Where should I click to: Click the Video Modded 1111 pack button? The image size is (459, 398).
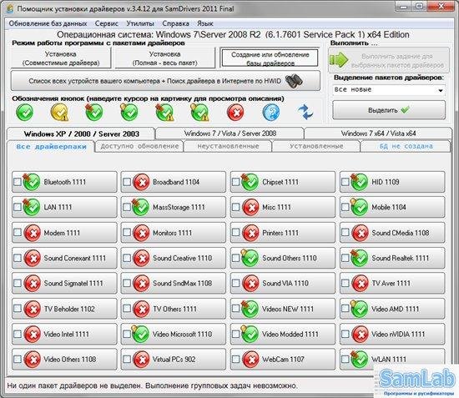tap(283, 334)
